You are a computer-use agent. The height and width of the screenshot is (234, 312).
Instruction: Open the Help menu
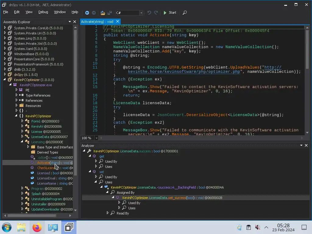click(75, 12)
